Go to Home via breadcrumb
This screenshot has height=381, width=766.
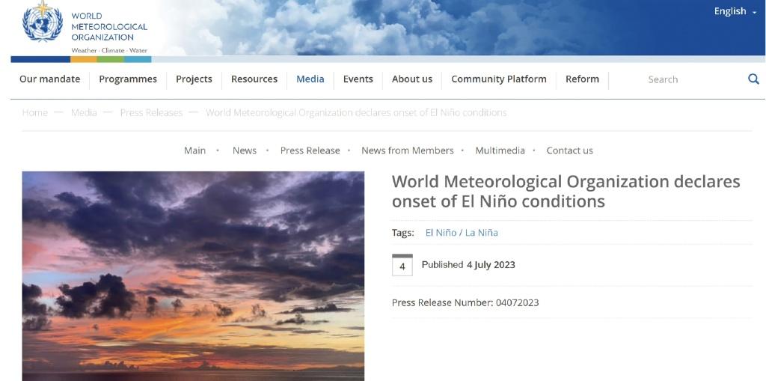pos(34,112)
